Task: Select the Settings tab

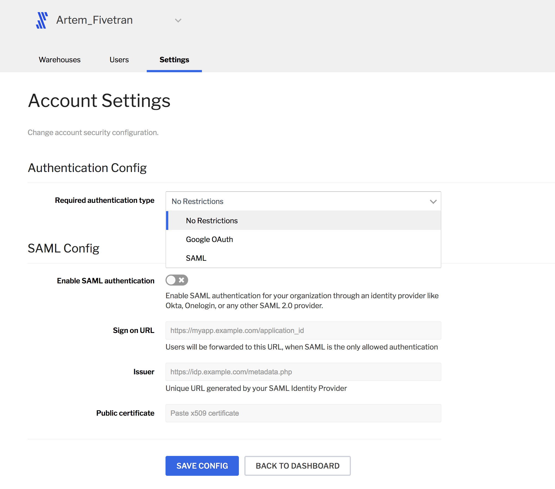Action: 174,60
